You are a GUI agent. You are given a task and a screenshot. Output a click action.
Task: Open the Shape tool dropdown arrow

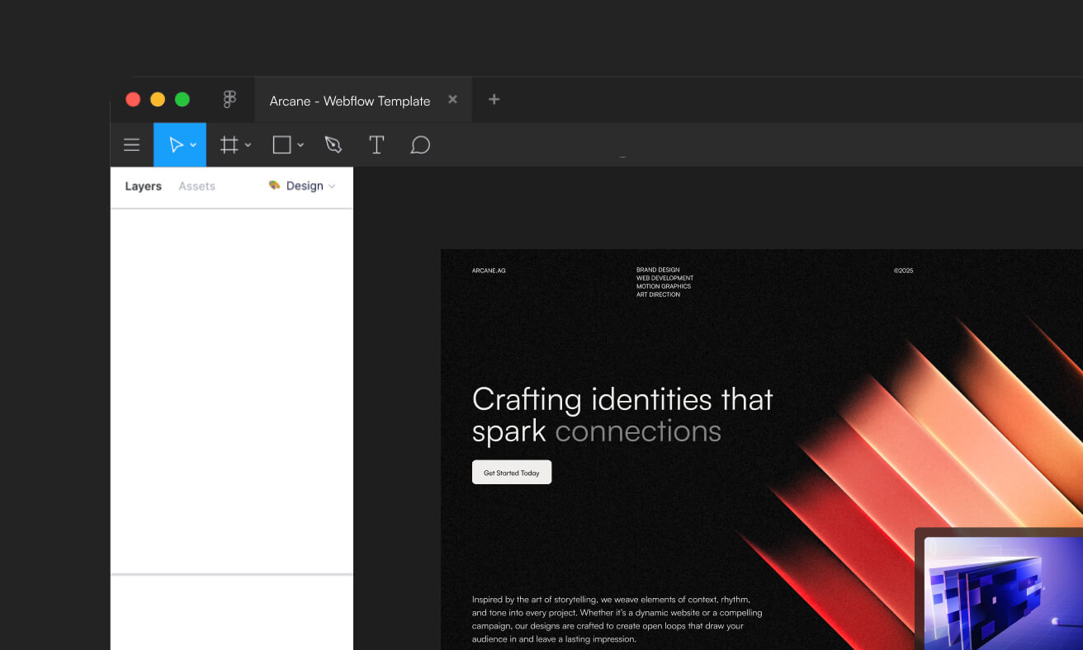pos(300,144)
